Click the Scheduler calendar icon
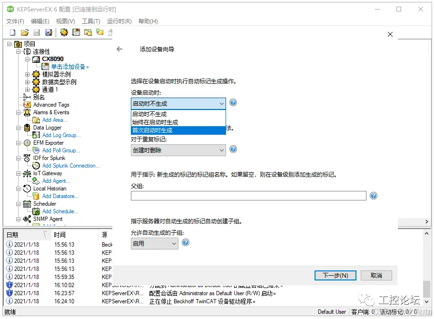434x319 pixels. (x=27, y=204)
